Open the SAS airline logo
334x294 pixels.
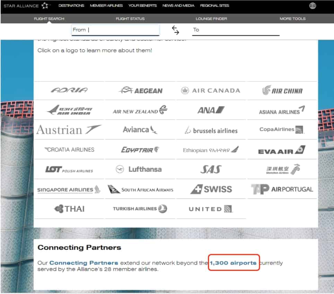211,169
